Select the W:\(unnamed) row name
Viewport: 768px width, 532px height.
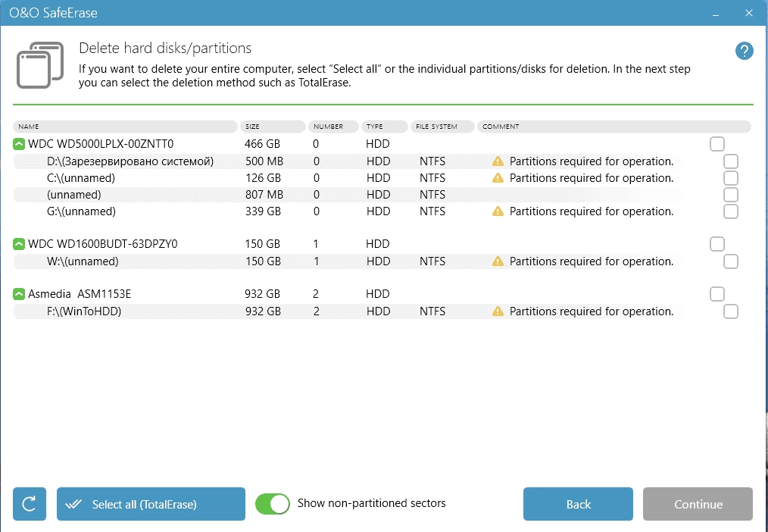coord(83,261)
